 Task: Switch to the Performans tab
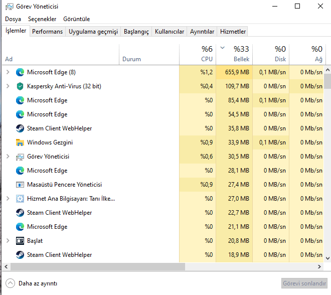48,32
